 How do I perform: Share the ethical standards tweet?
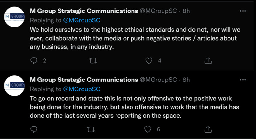coord(208,60)
